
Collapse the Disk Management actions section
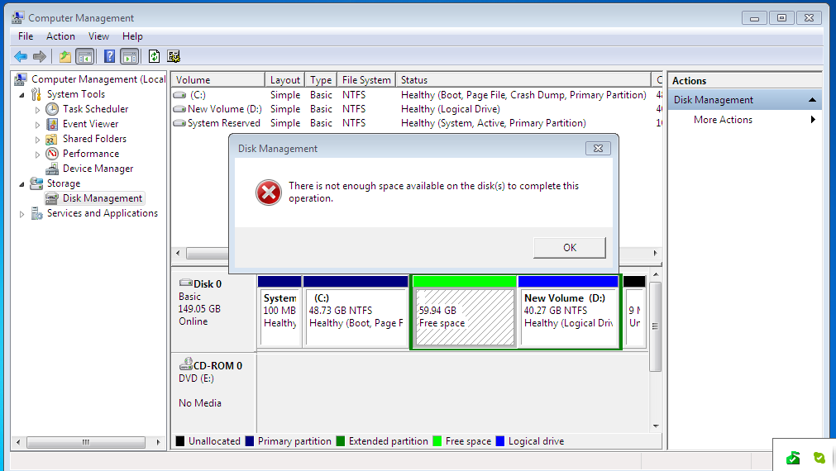point(812,100)
